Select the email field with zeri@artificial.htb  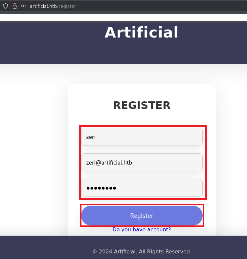142,162
